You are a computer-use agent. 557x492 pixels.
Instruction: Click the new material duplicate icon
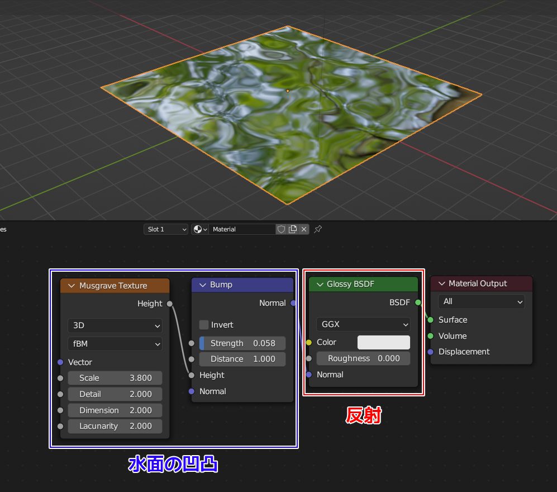pyautogui.click(x=293, y=229)
